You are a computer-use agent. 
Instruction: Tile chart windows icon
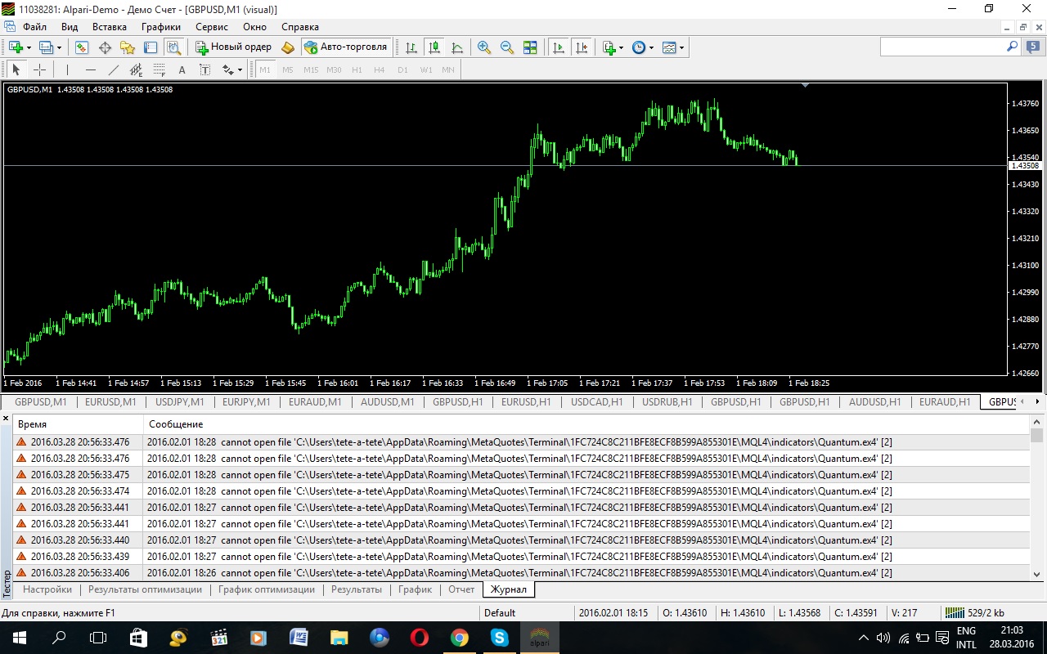coord(530,47)
